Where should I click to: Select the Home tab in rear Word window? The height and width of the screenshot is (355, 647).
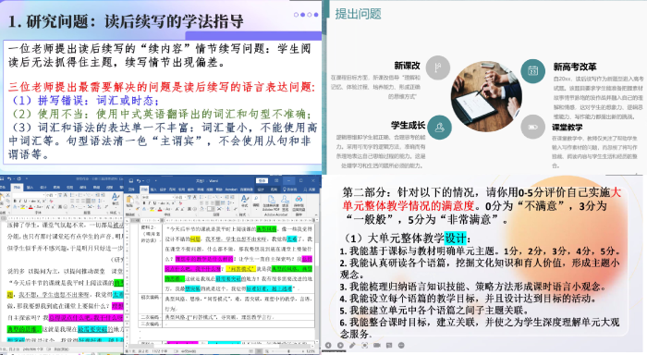click(17, 187)
